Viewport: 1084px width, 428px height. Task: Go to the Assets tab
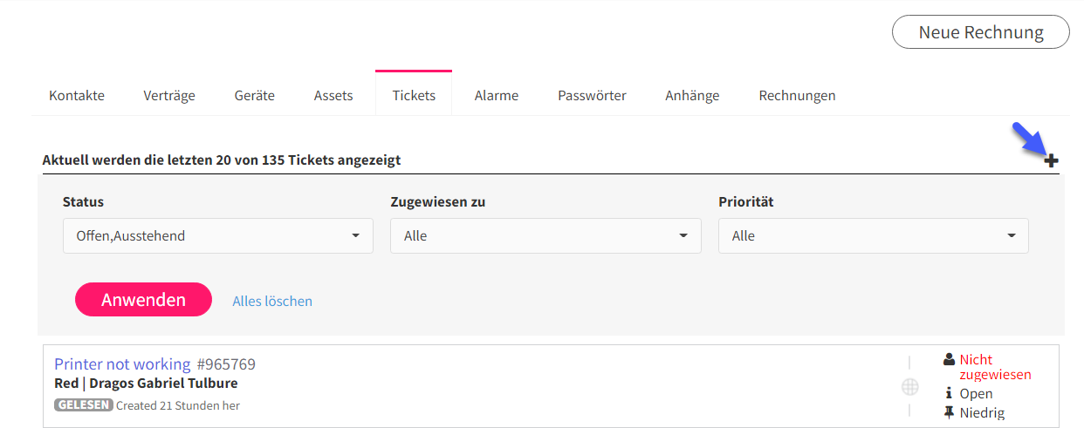pyautogui.click(x=333, y=96)
